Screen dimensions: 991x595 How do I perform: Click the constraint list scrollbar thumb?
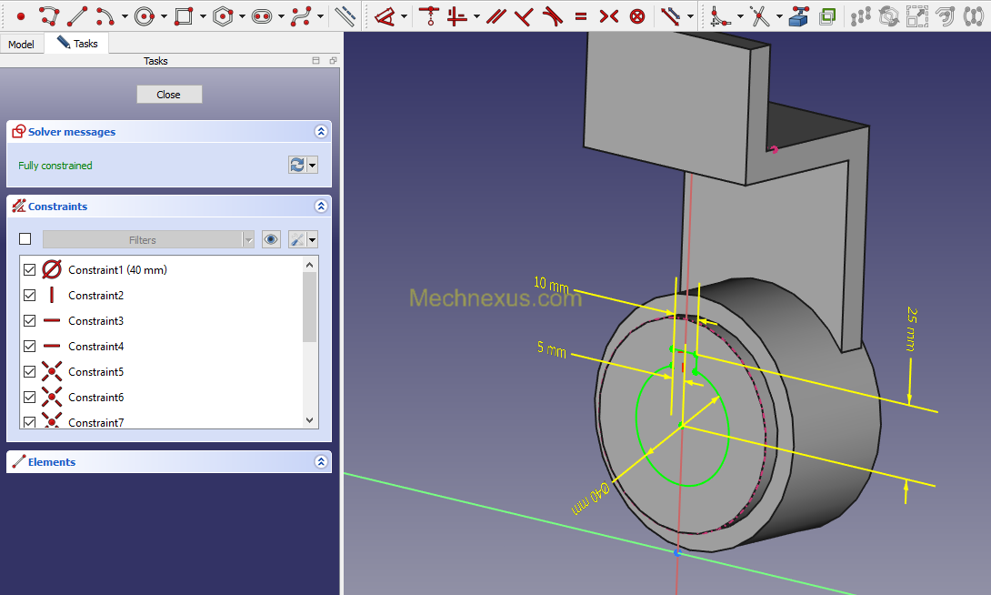pyautogui.click(x=310, y=307)
